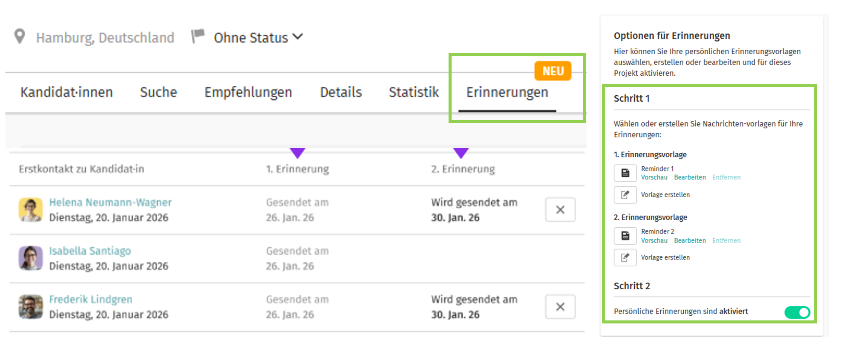Click the Reminder 2 template document icon
This screenshot has width=843, height=349.
625,236
